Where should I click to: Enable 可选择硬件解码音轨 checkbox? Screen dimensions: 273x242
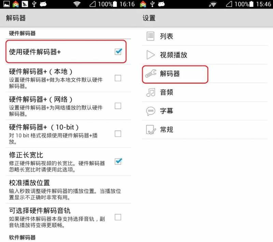pos(118,217)
